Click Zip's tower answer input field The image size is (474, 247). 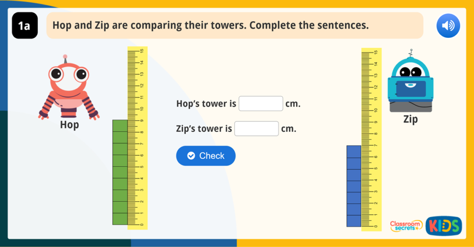[x=256, y=129]
